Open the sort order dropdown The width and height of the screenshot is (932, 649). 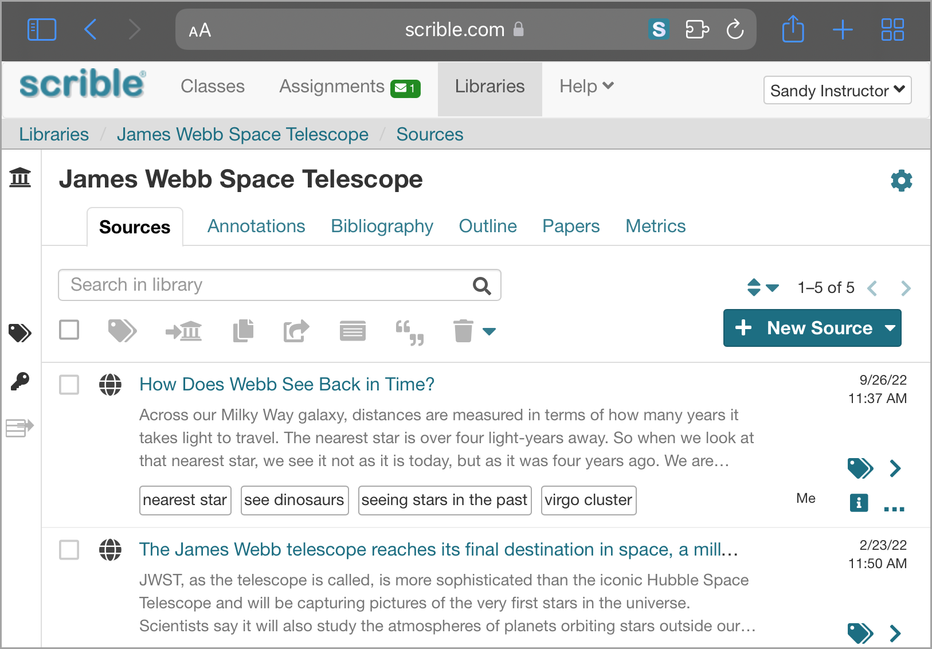click(x=763, y=287)
